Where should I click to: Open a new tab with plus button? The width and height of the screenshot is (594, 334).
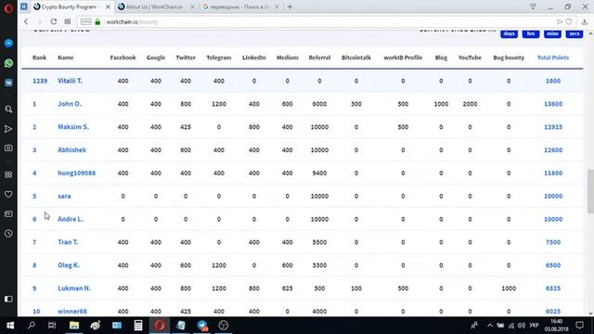290,6
